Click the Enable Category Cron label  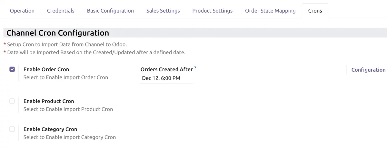click(50, 129)
